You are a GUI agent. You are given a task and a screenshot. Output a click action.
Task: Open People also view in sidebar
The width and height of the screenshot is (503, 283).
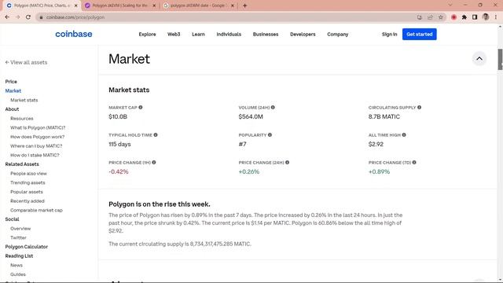(x=28, y=174)
